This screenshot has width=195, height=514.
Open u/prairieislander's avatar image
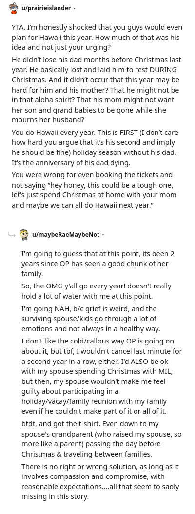click(14, 8)
